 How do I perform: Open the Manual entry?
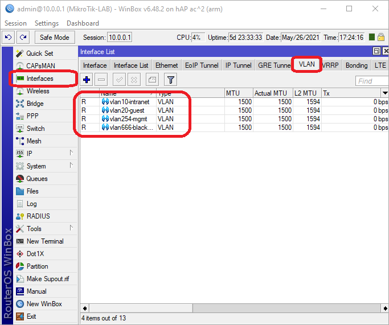pos(46,291)
